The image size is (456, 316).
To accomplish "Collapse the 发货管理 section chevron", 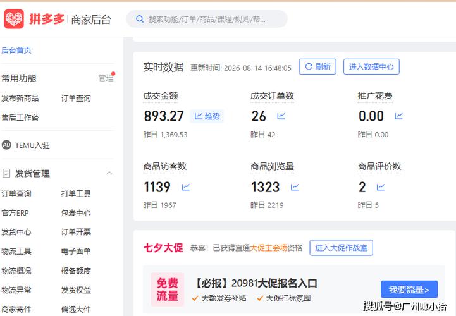I will pyautogui.click(x=109, y=173).
